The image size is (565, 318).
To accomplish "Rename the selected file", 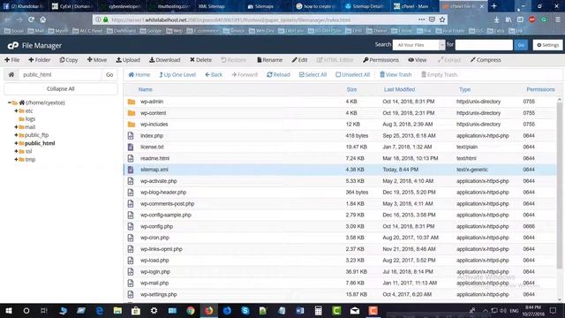I will (269, 60).
